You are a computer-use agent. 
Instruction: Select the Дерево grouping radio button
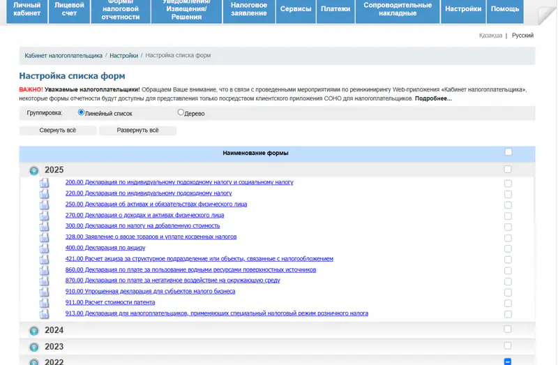point(181,112)
